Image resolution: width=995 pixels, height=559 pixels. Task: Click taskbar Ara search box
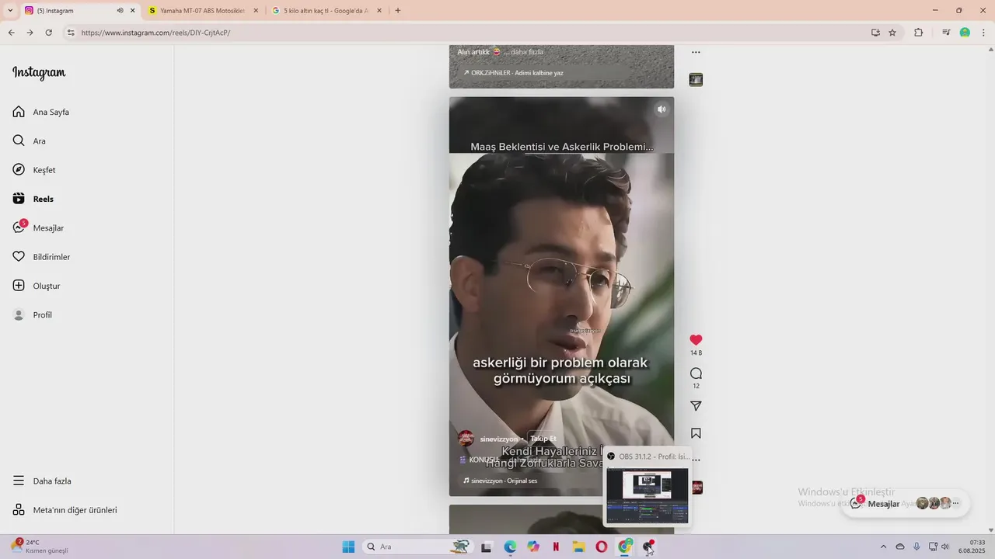tap(418, 547)
